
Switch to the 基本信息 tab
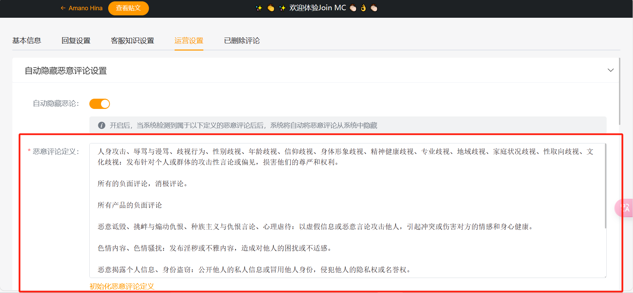click(27, 41)
